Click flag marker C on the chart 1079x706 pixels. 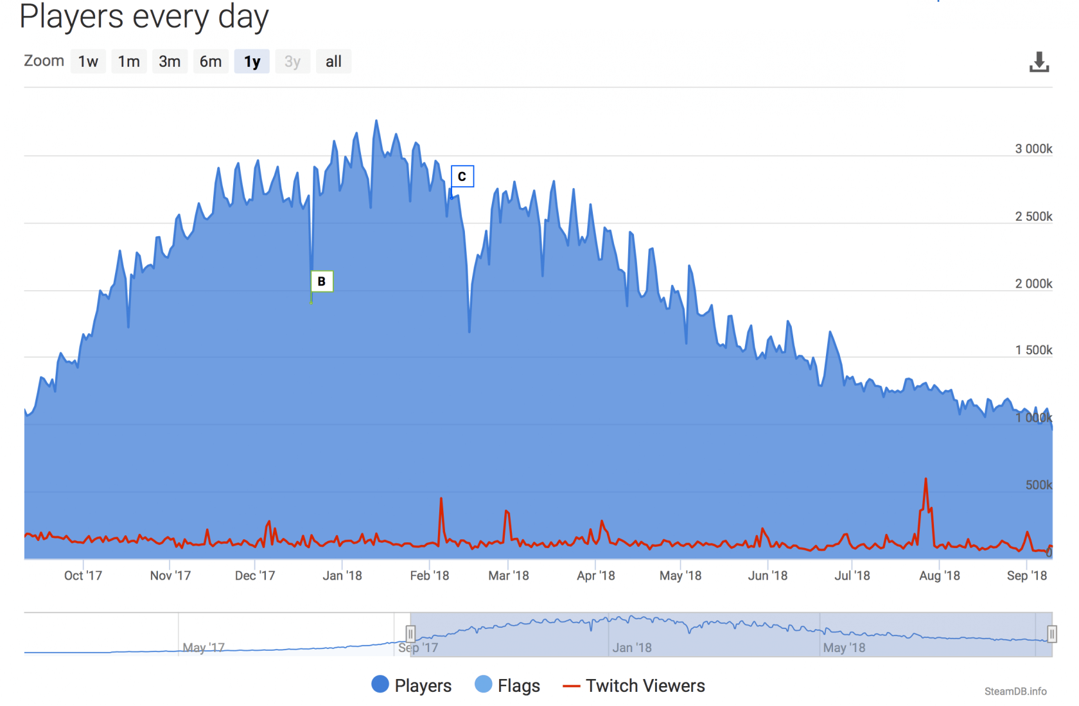pos(462,176)
